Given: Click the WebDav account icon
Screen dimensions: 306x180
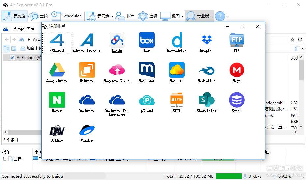Looking at the screenshot, I should click(x=57, y=130).
